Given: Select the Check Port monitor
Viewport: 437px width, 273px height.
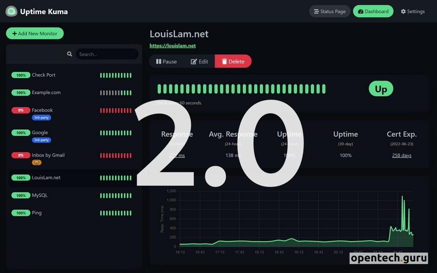Looking at the screenshot, I should (73, 75).
